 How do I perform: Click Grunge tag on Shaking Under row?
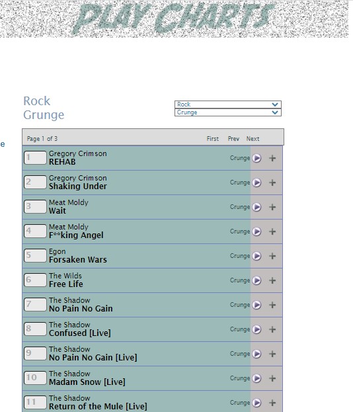(240, 183)
